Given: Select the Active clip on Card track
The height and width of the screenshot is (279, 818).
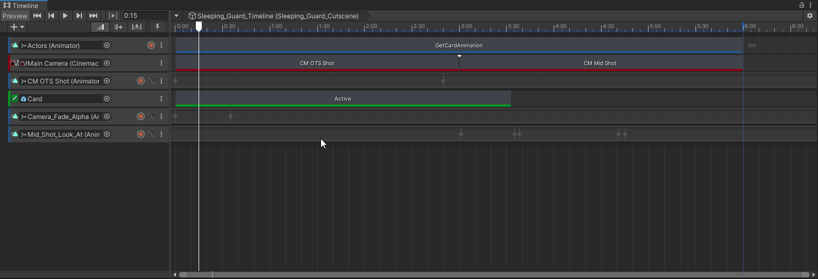Looking at the screenshot, I should click(x=343, y=99).
